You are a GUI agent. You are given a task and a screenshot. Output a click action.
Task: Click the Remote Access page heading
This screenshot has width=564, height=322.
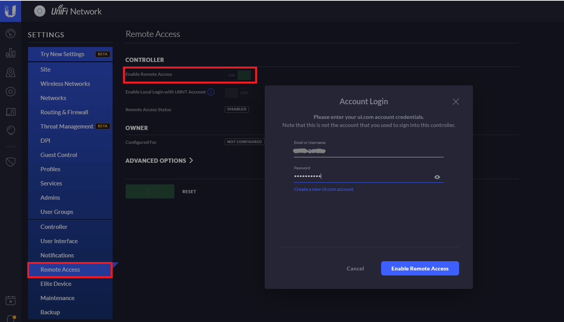pos(153,34)
